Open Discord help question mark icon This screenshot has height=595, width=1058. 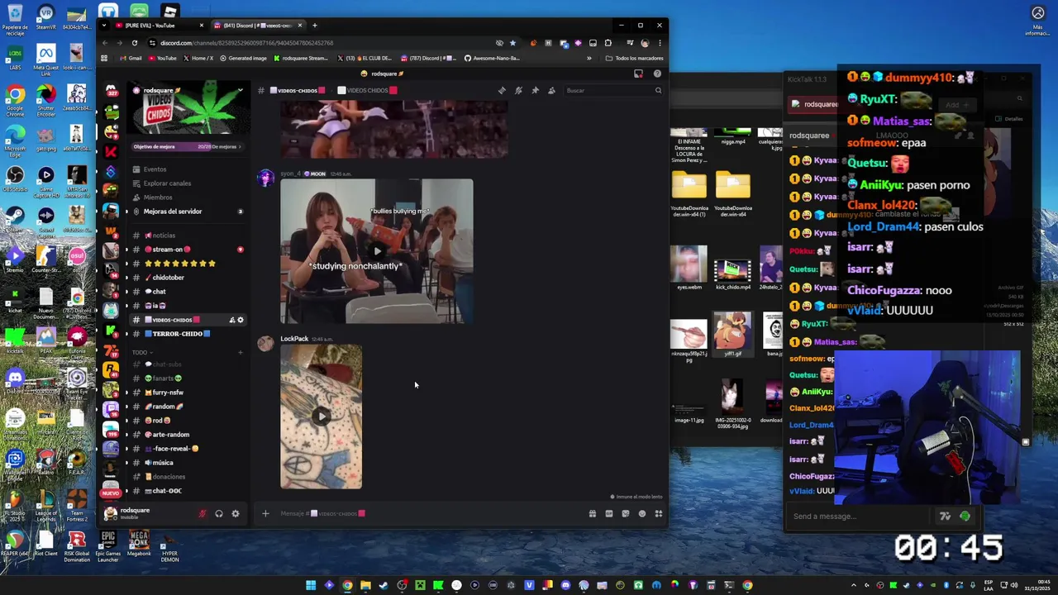click(657, 74)
